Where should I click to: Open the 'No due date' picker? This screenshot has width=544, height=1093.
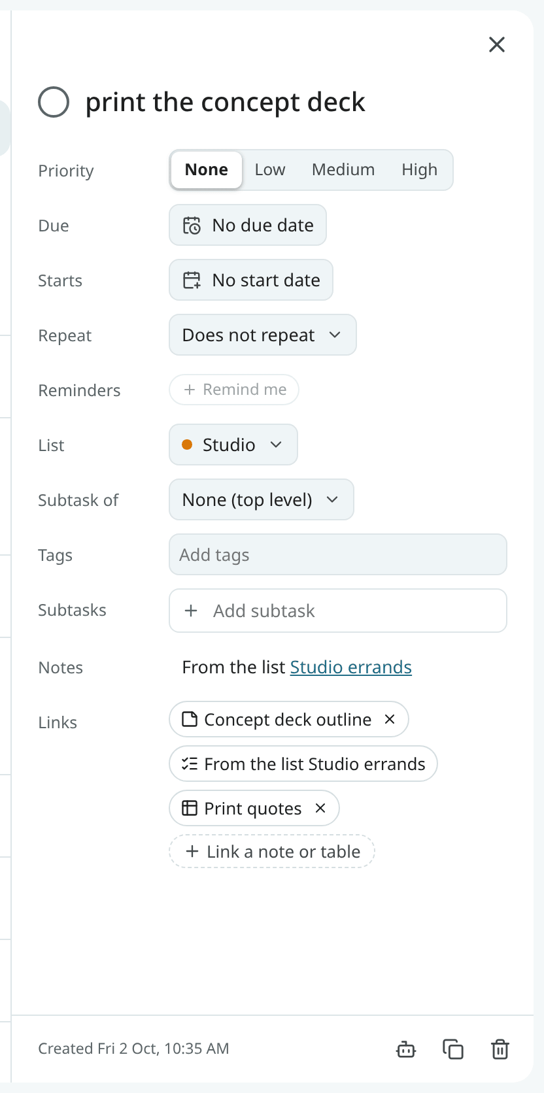[248, 225]
